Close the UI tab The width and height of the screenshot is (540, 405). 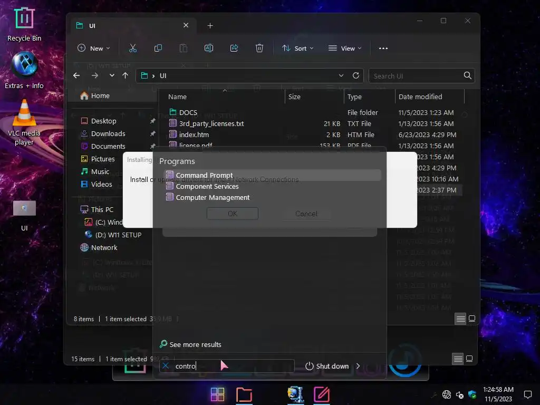(186, 25)
